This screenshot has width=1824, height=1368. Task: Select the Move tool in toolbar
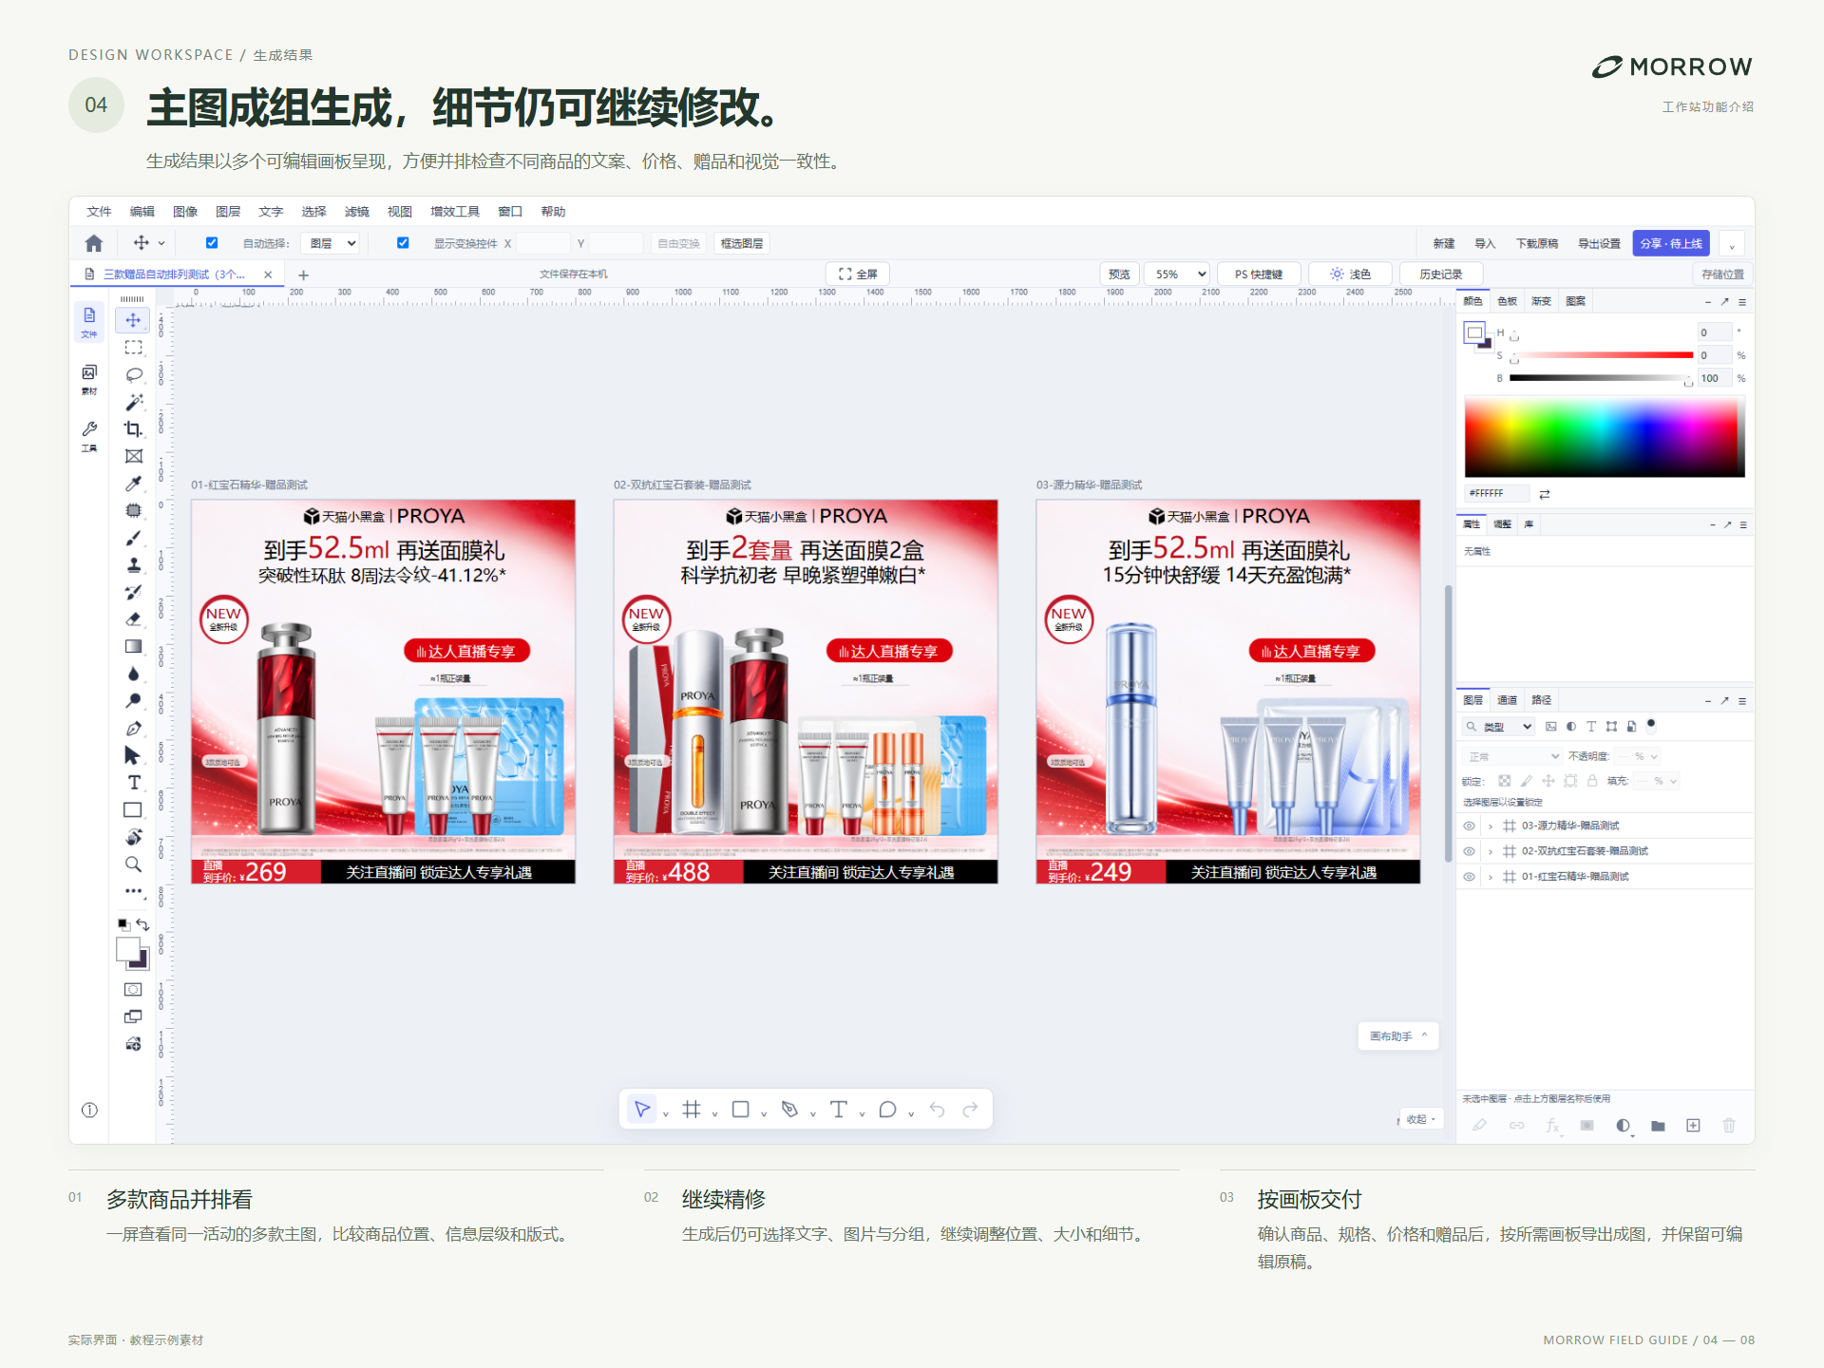coord(133,320)
